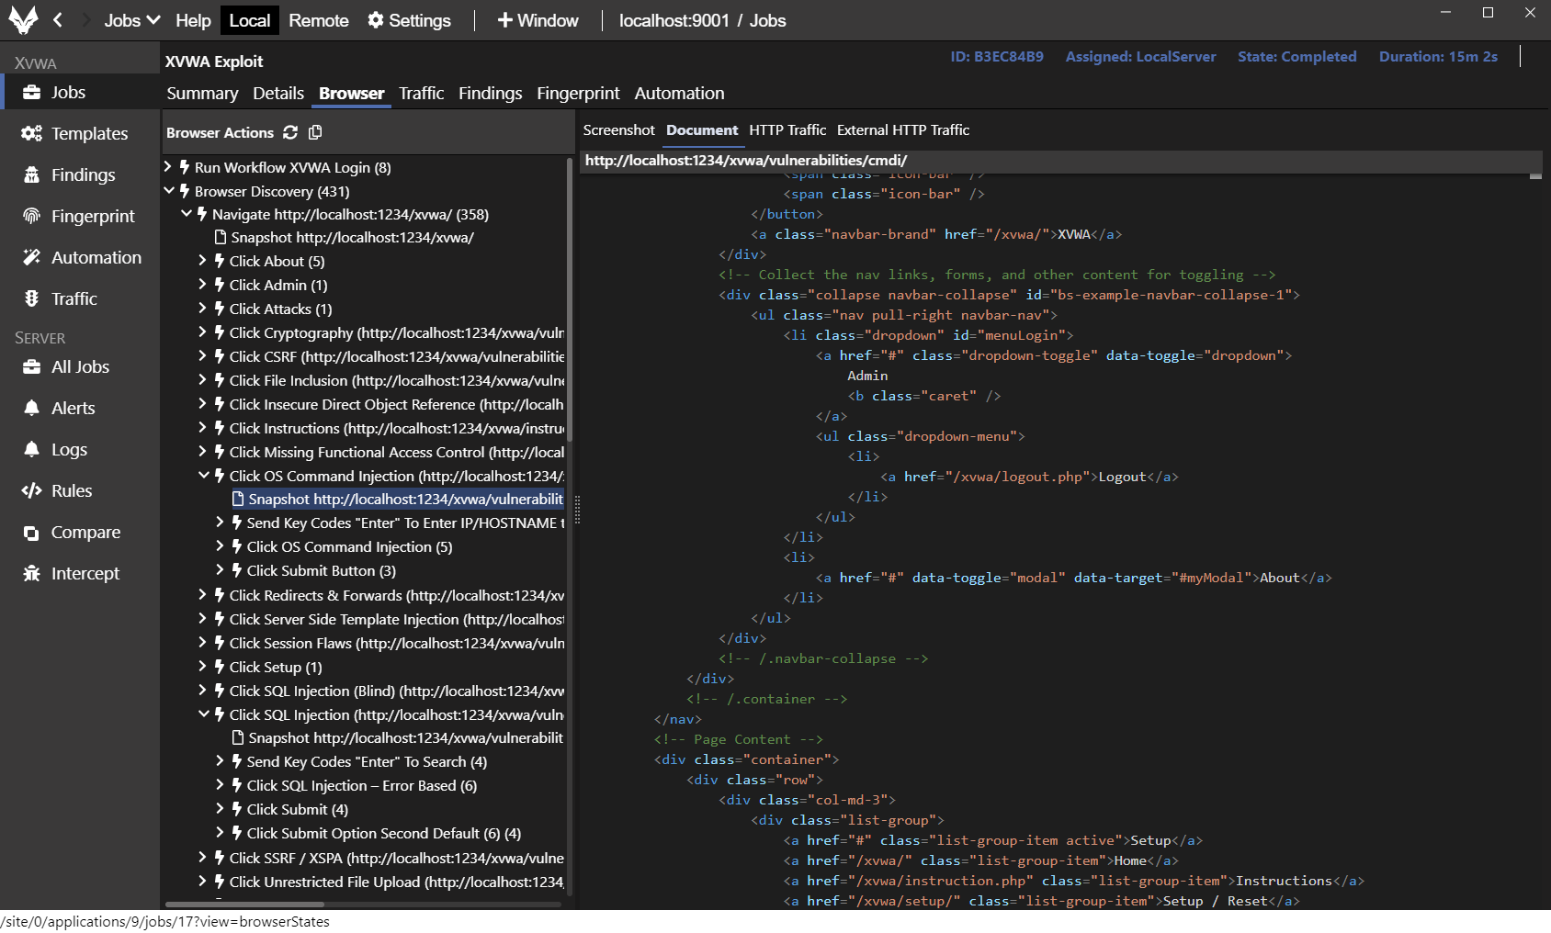Select Snapshot under Click SQL Injection

pyautogui.click(x=404, y=737)
